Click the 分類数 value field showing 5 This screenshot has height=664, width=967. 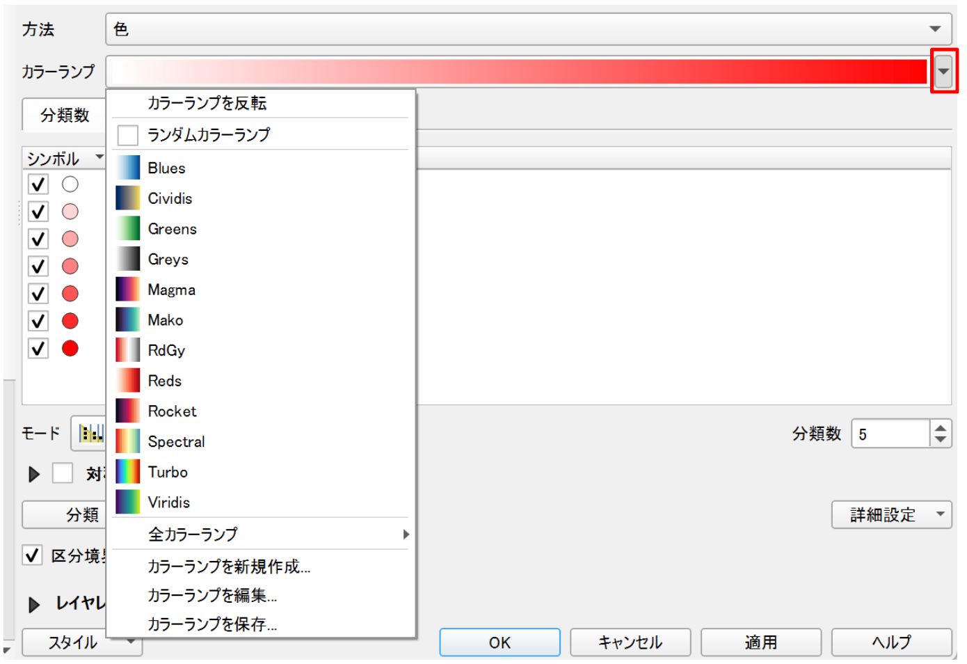coord(890,434)
